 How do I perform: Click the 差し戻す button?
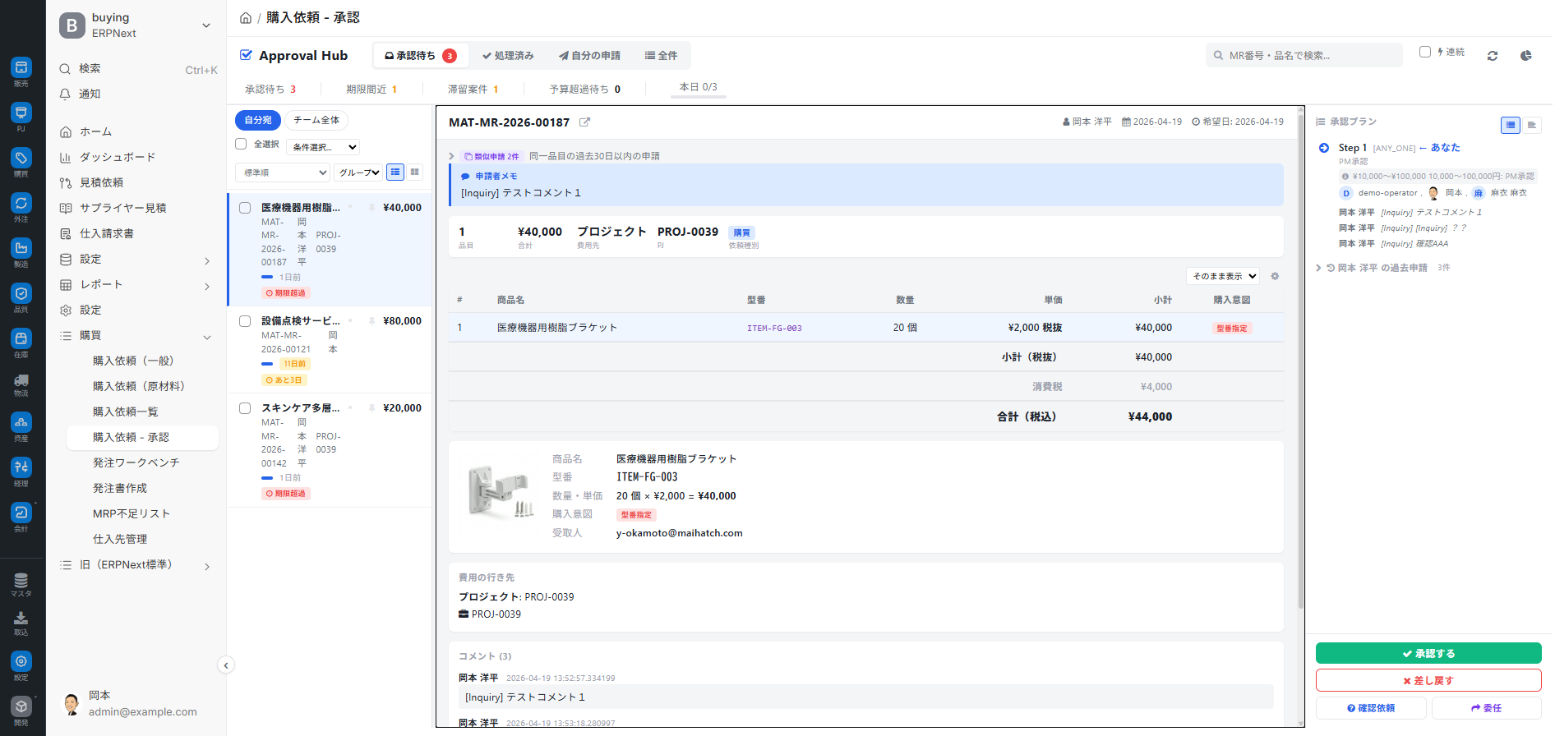(1428, 680)
